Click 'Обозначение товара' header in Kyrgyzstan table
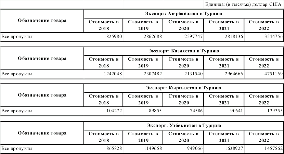 (x=42, y=95)
